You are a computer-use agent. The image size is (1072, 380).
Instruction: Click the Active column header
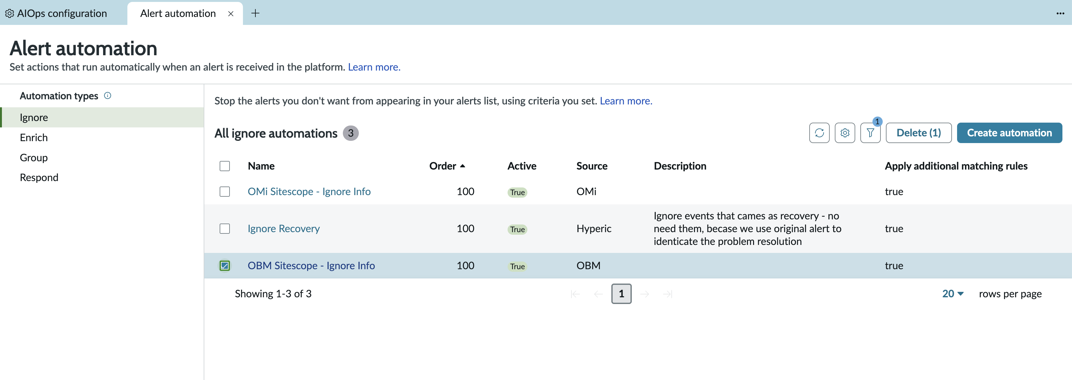coord(522,166)
